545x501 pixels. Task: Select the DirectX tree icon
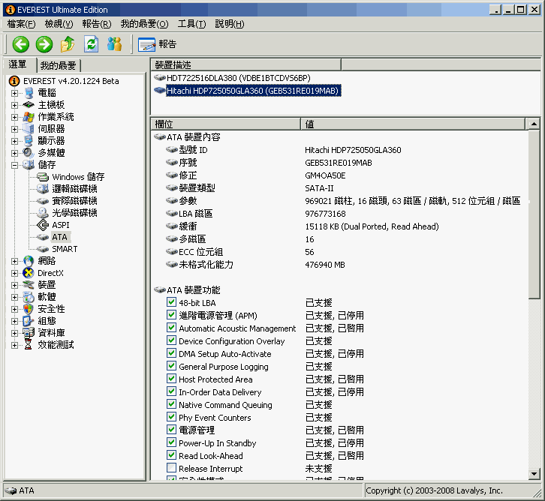tap(29, 273)
